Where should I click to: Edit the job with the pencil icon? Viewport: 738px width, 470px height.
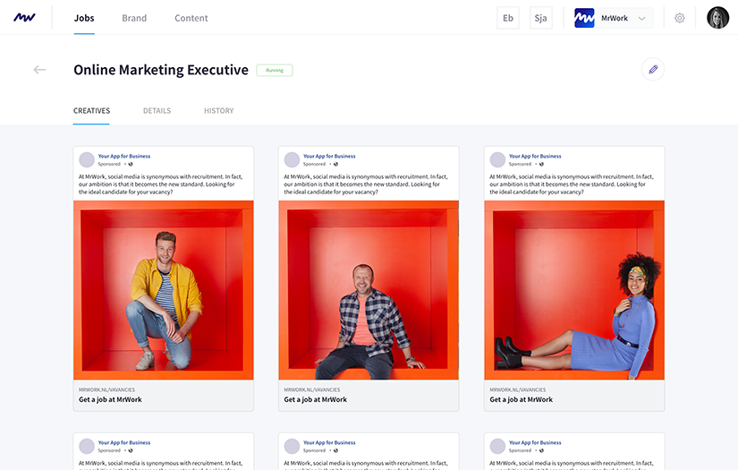pos(653,70)
